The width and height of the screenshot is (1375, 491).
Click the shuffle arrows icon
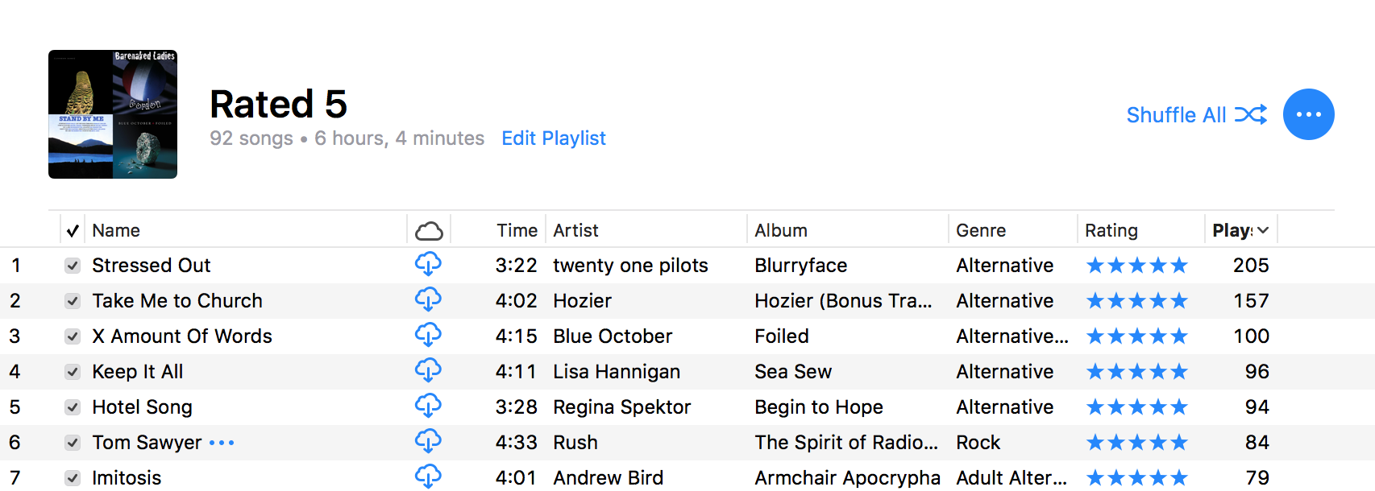tap(1251, 115)
